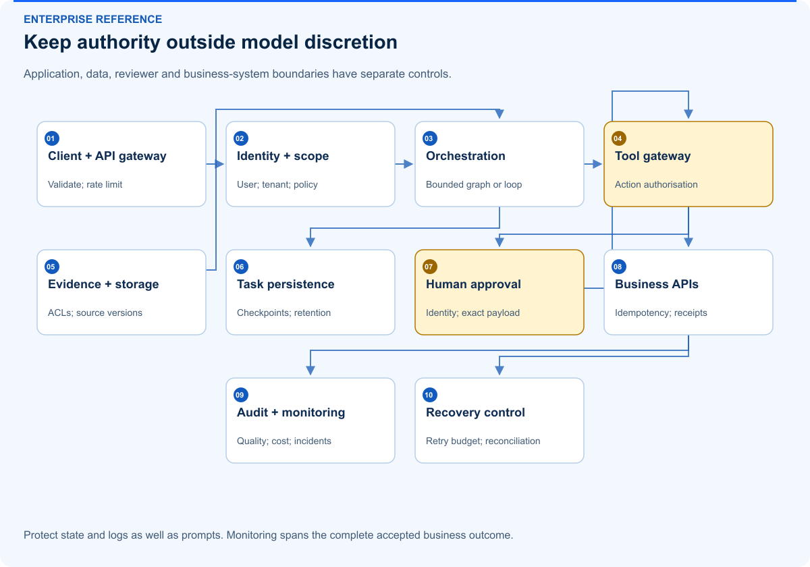Select the Business APIs card title
The height and width of the screenshot is (567, 810).
[657, 284]
